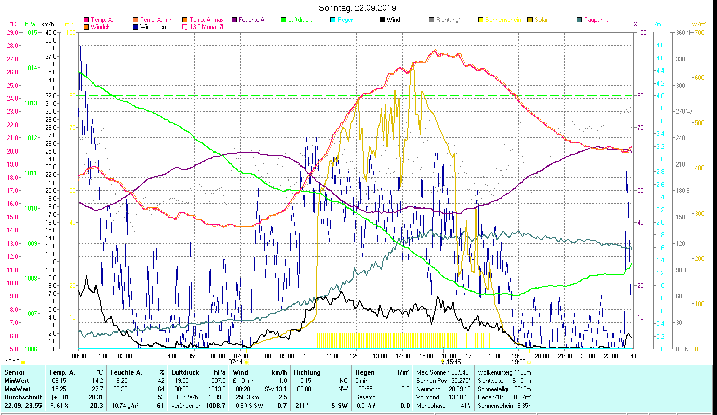Click the sunrise sun icon at 07:14
Viewport: 717px width, 415px height.
tap(246, 362)
